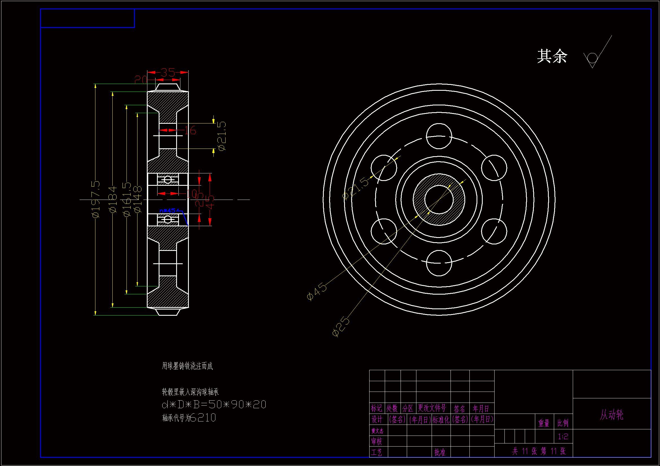The width and height of the screenshot is (660, 466).
Task: Select the blue n*45 chamfer annotation
Action: (168, 211)
